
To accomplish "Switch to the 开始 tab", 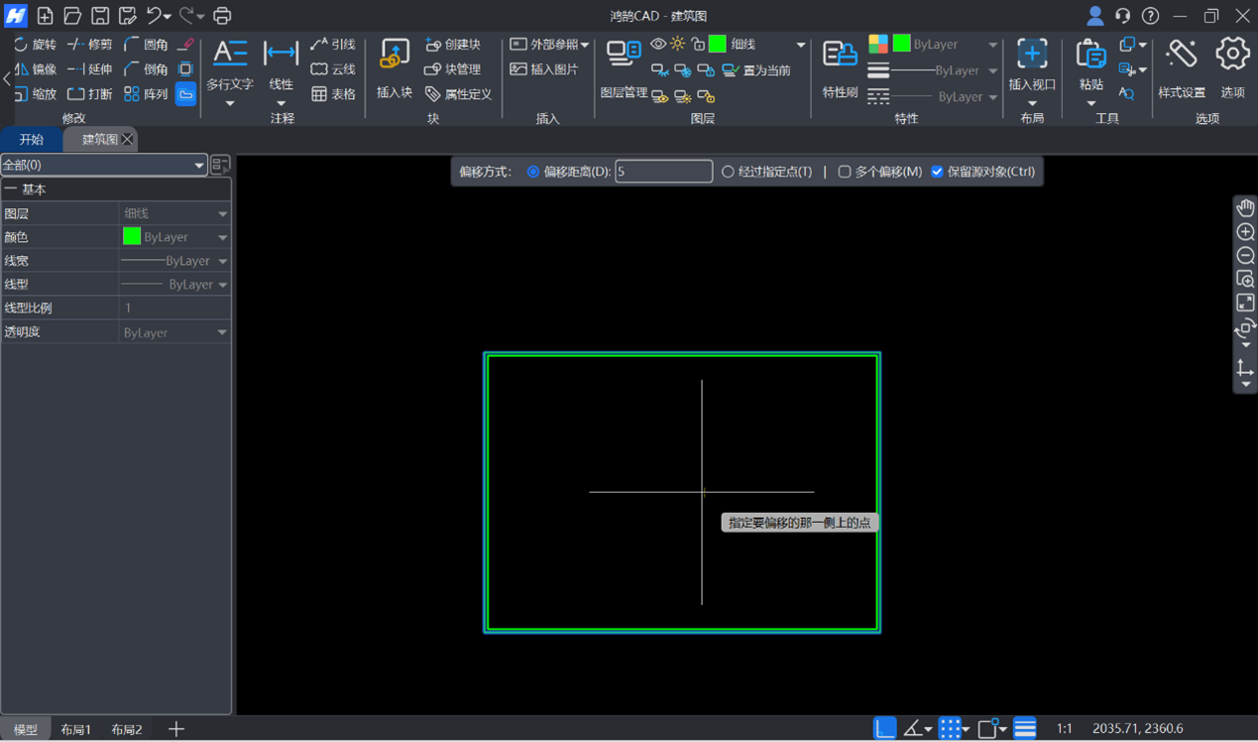I will [32, 140].
